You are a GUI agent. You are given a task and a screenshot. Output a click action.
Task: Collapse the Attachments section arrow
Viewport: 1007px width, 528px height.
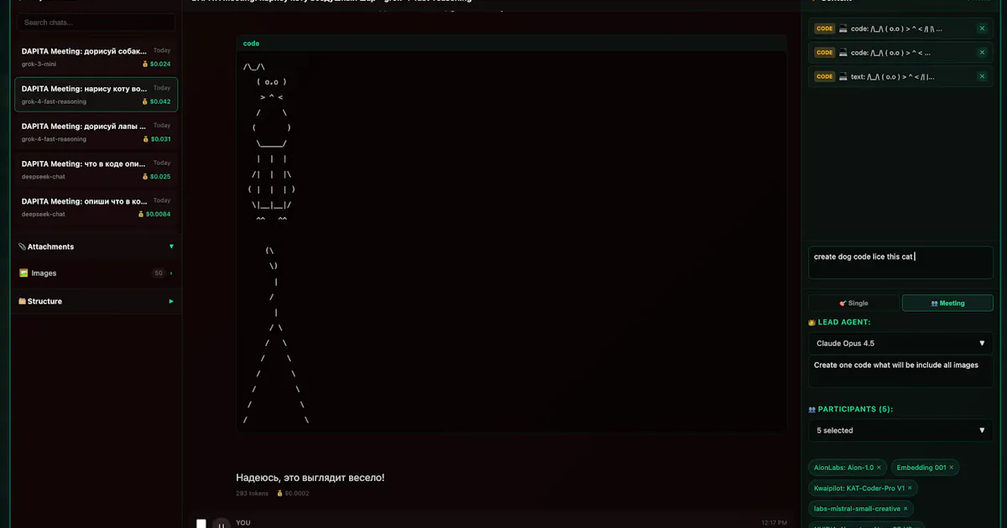tap(171, 246)
